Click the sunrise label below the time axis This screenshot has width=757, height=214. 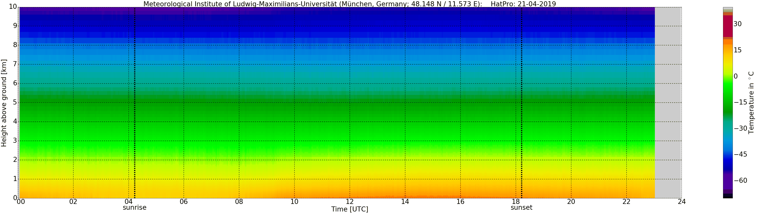(x=134, y=207)
